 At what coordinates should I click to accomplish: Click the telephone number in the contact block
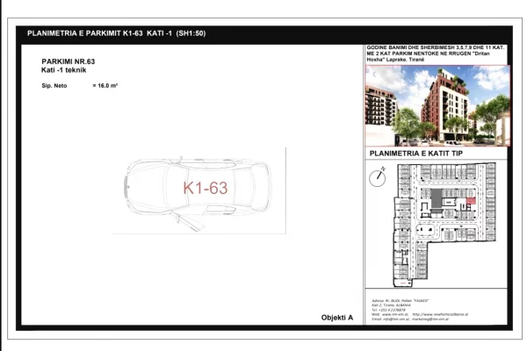coord(394,310)
